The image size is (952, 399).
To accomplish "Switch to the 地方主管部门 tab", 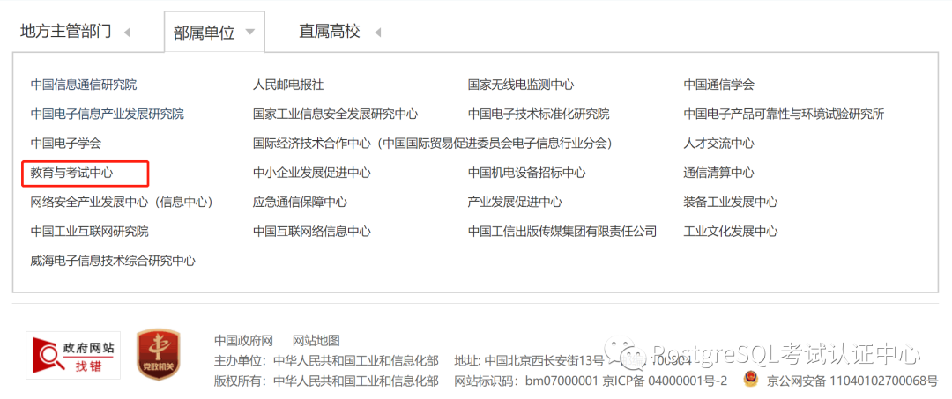I will [x=65, y=32].
